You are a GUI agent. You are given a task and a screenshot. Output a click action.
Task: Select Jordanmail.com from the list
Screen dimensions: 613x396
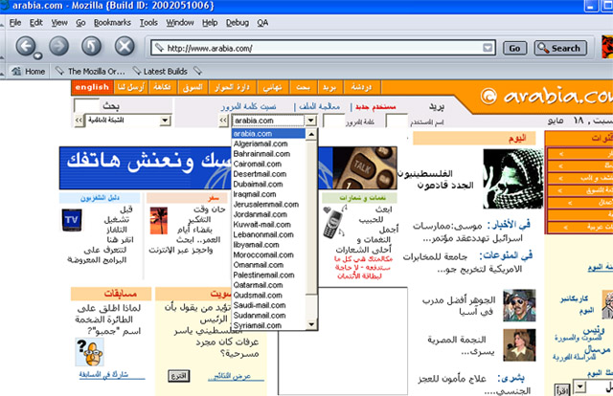tap(268, 214)
